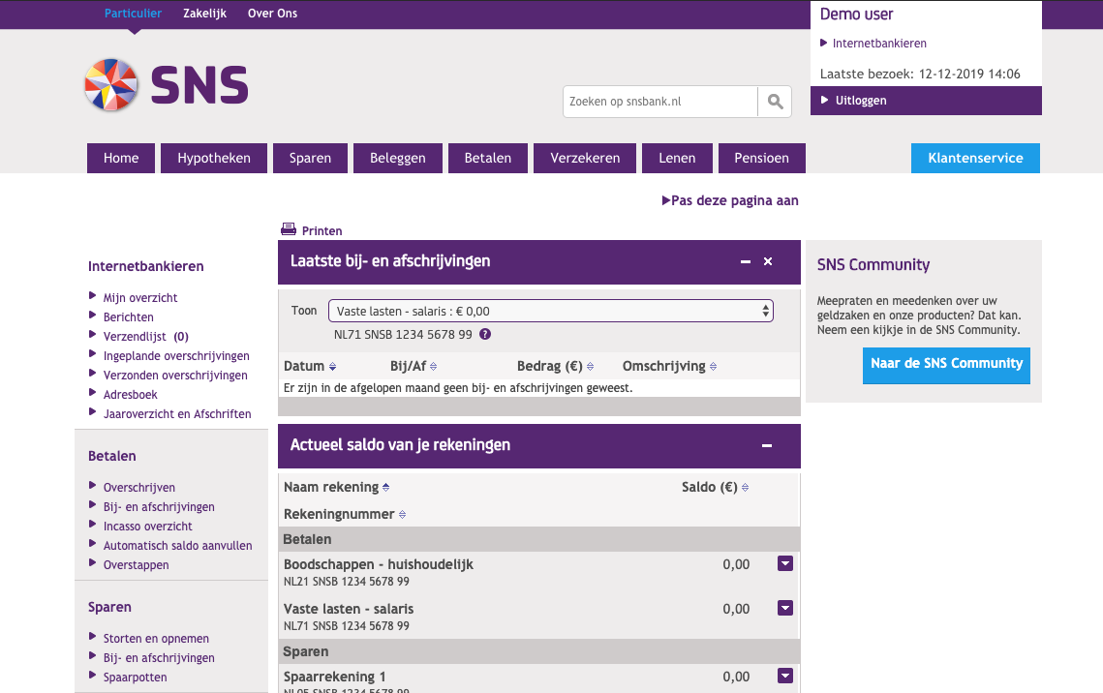Sort by Omschrijving column arrows
Screen dimensions: 1103x693
pyautogui.click(x=714, y=366)
